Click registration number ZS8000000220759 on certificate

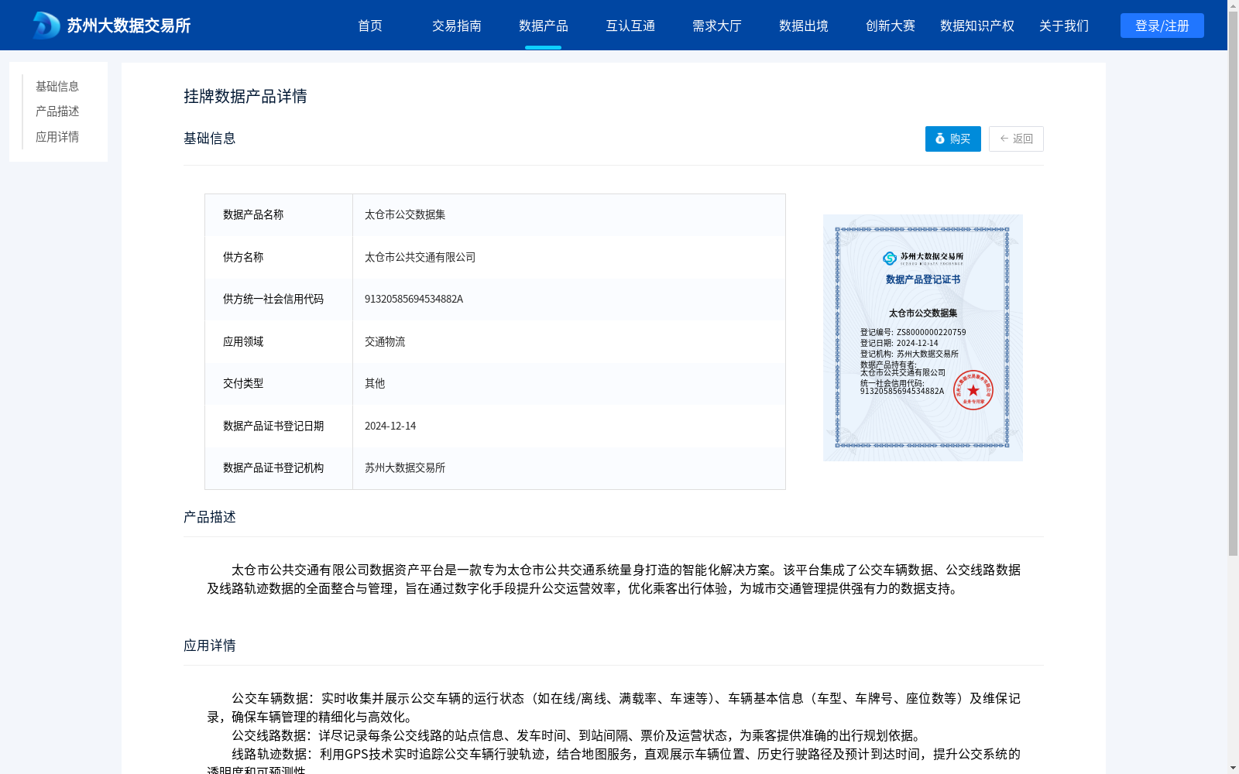932,333
